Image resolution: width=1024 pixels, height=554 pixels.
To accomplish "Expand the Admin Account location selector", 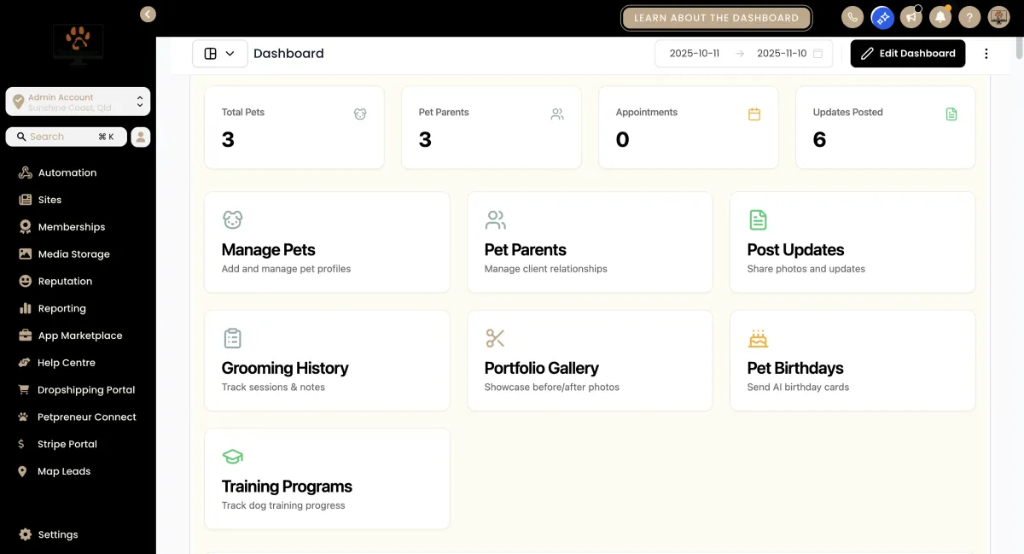I will [78, 102].
